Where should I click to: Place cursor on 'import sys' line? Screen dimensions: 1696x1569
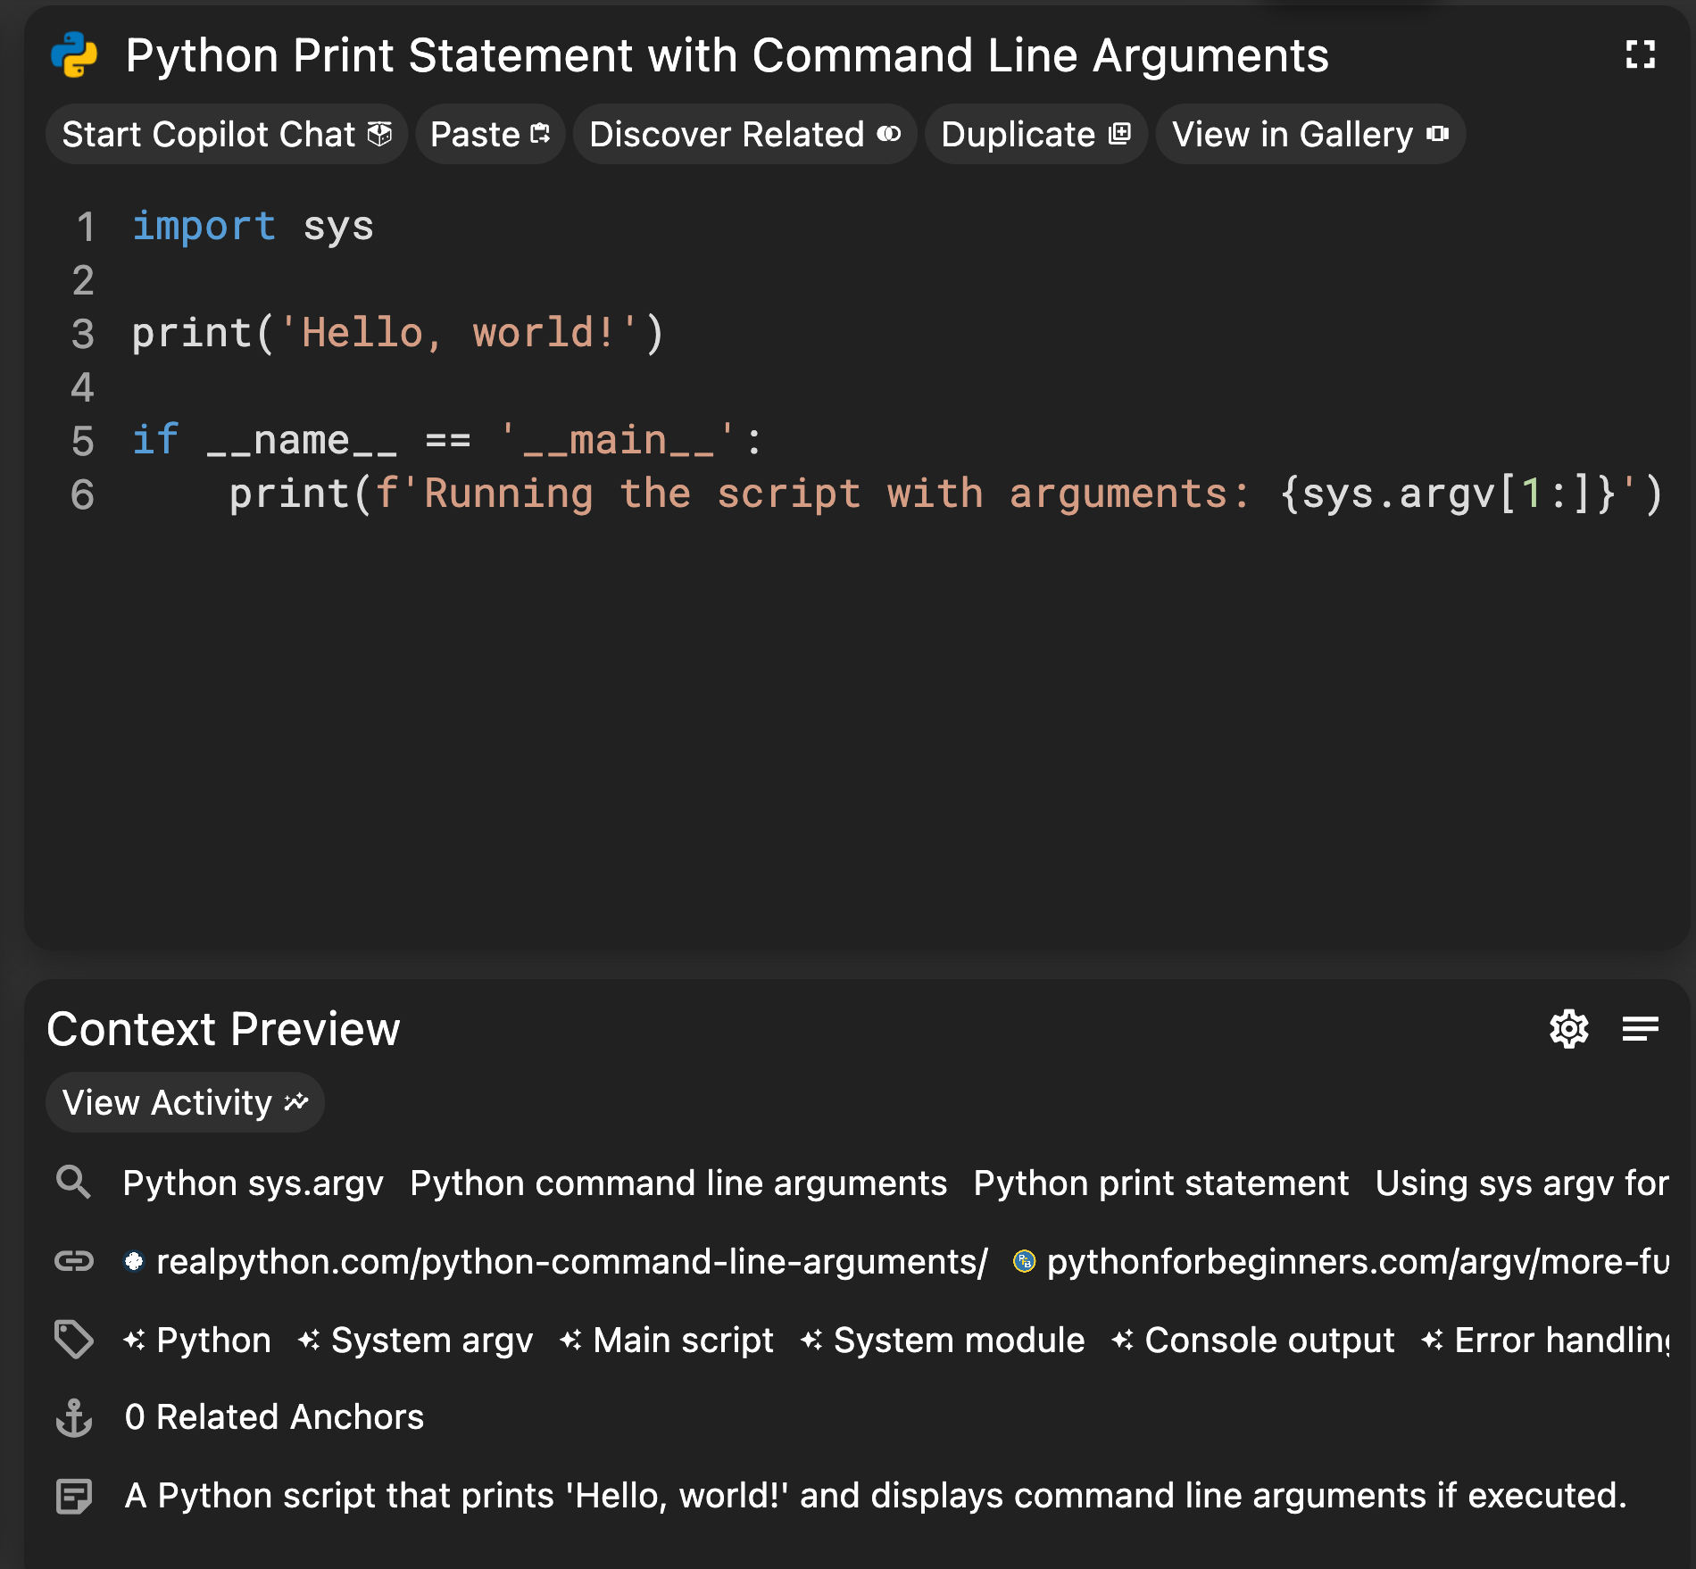click(x=254, y=227)
